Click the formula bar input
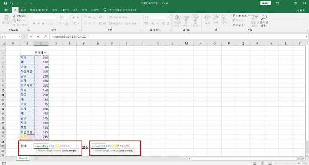 click(x=177, y=36)
